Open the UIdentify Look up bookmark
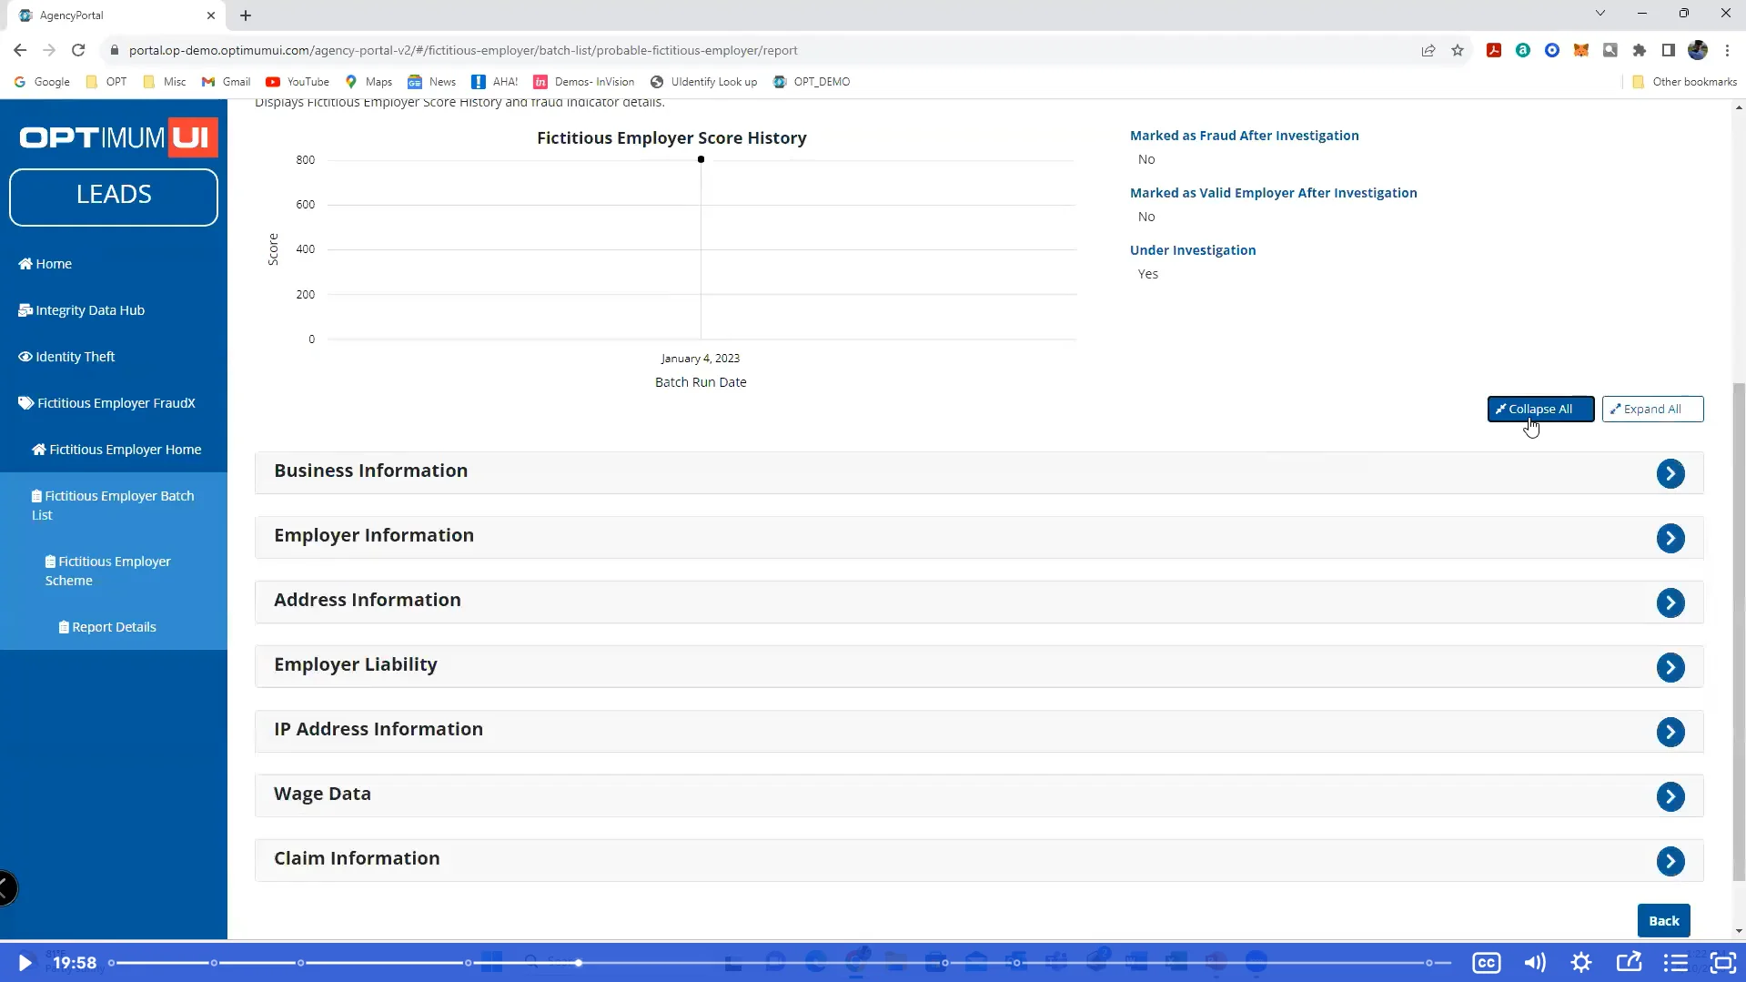Viewport: 1746px width, 982px height. pos(703,82)
